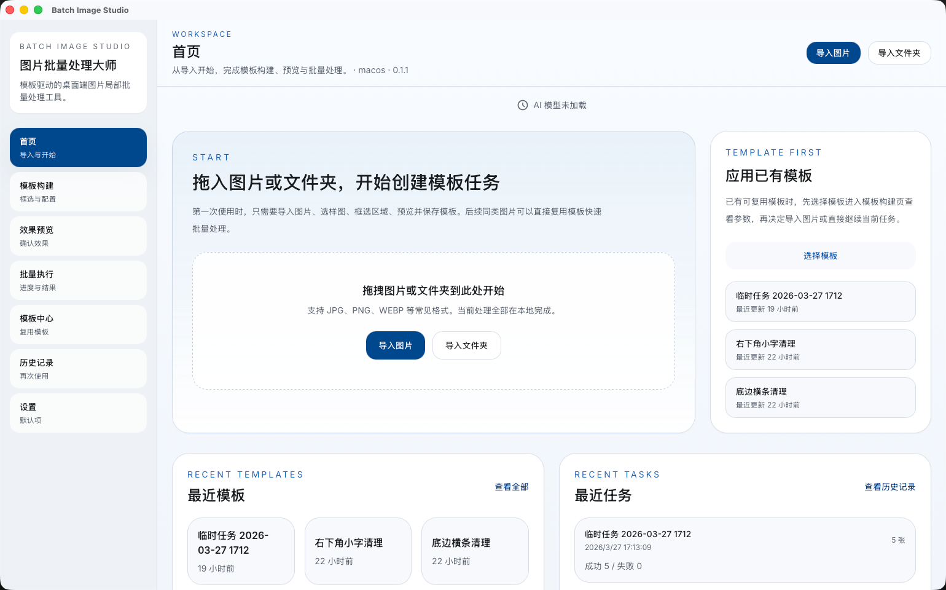The image size is (946, 590).
Task: Go to 效果预览 in the sidebar
Action: (x=78, y=236)
